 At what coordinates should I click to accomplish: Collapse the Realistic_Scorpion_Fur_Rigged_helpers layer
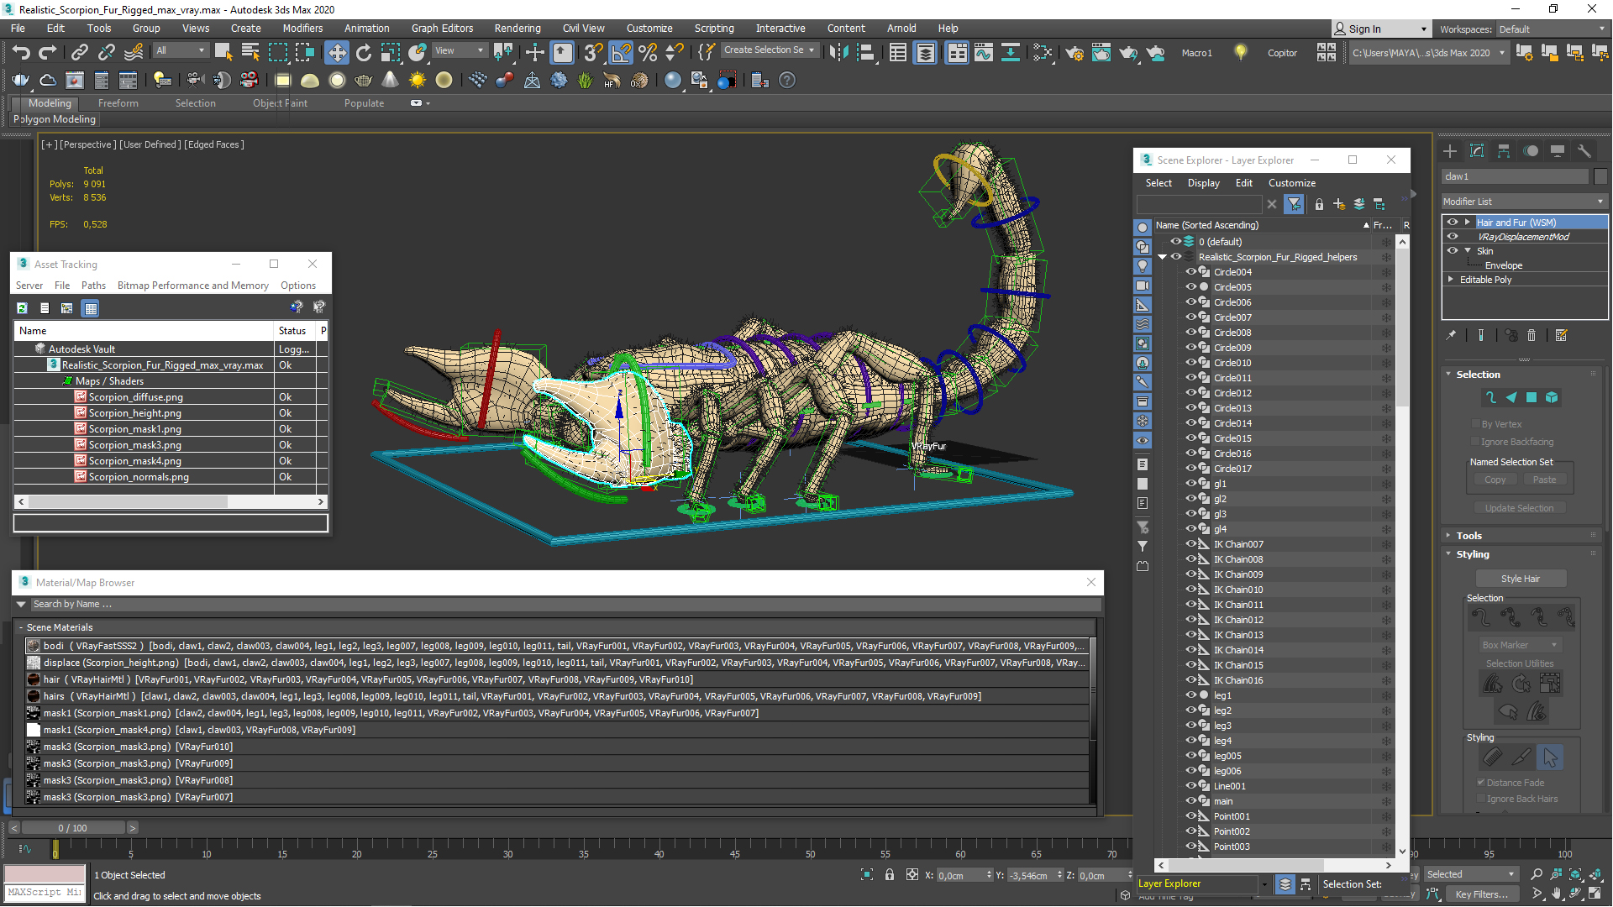[1163, 257]
